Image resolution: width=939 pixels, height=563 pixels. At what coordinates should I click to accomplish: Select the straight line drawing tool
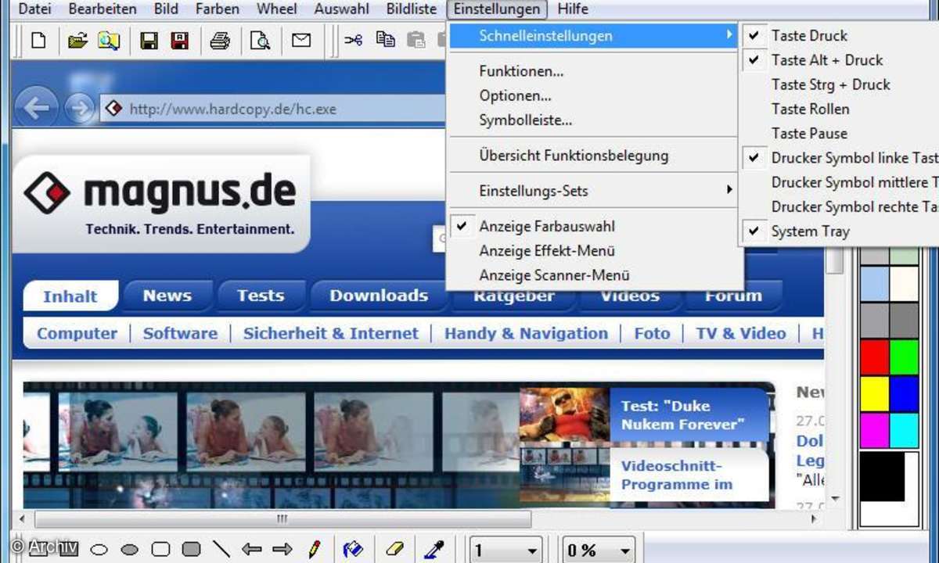coord(221,549)
